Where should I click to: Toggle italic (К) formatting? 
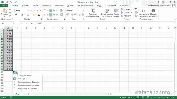click(x=19, y=15)
